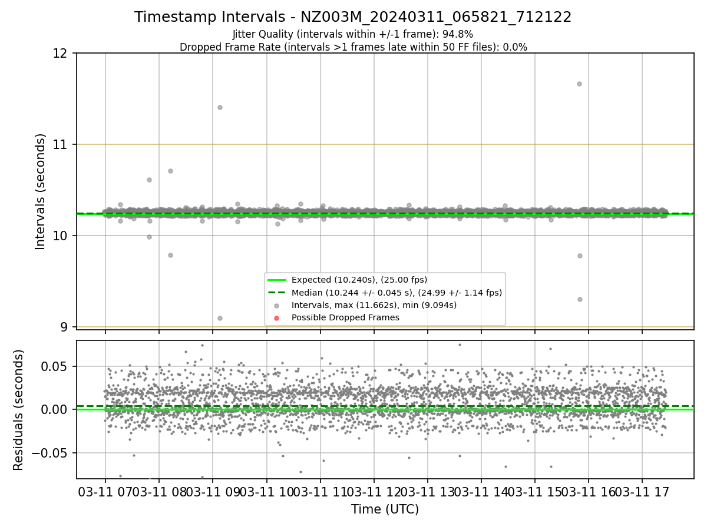Click the dashed dark green line sample in legend
This screenshot has width=707, height=530.
(x=277, y=292)
